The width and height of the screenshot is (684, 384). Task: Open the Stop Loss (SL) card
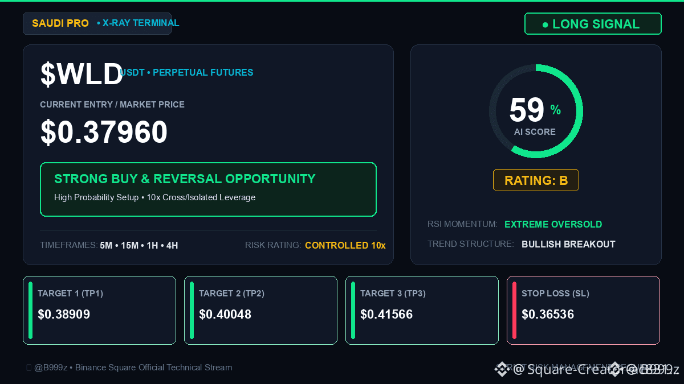coord(583,310)
